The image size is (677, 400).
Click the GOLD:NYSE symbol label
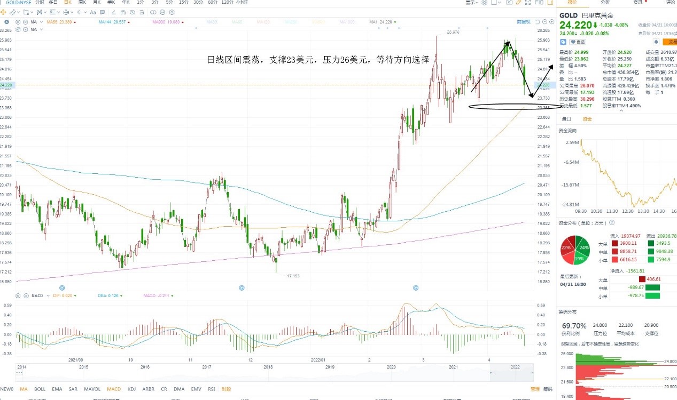coord(18,3)
